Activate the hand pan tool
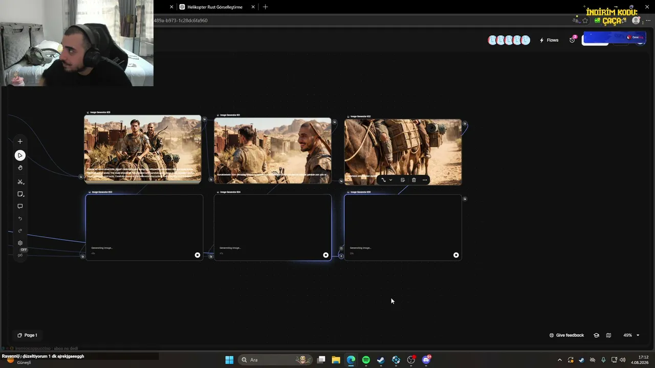This screenshot has height=368, width=655. click(x=20, y=168)
